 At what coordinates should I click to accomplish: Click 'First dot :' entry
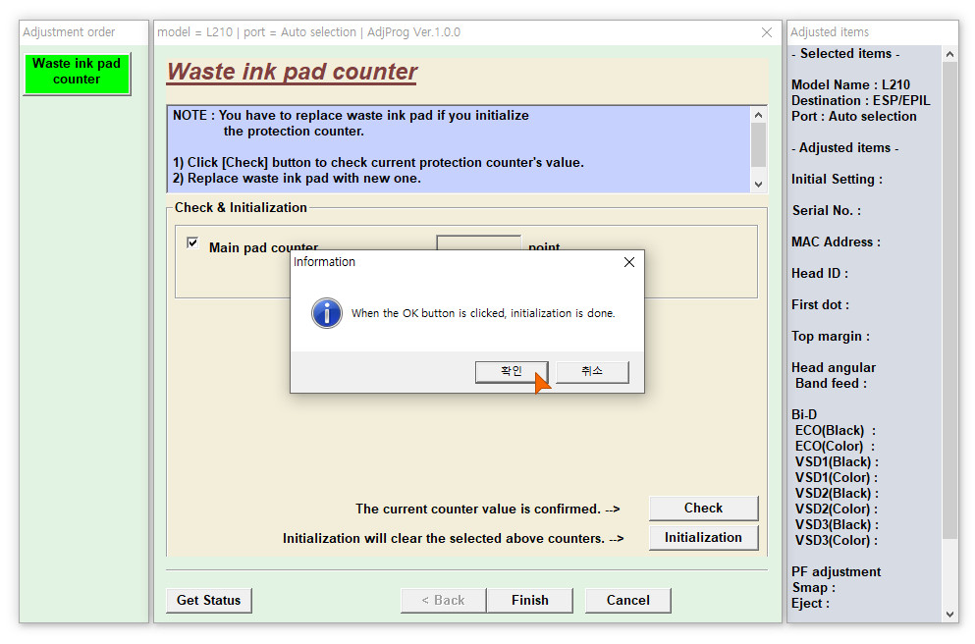click(820, 304)
